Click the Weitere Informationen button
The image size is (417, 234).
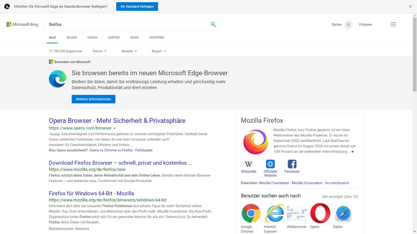(93, 99)
